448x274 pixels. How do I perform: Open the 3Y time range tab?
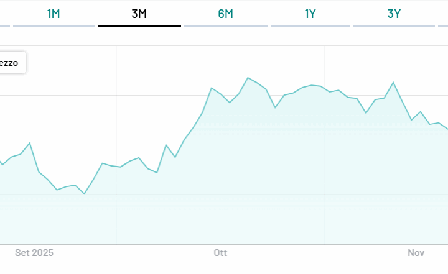click(x=394, y=14)
